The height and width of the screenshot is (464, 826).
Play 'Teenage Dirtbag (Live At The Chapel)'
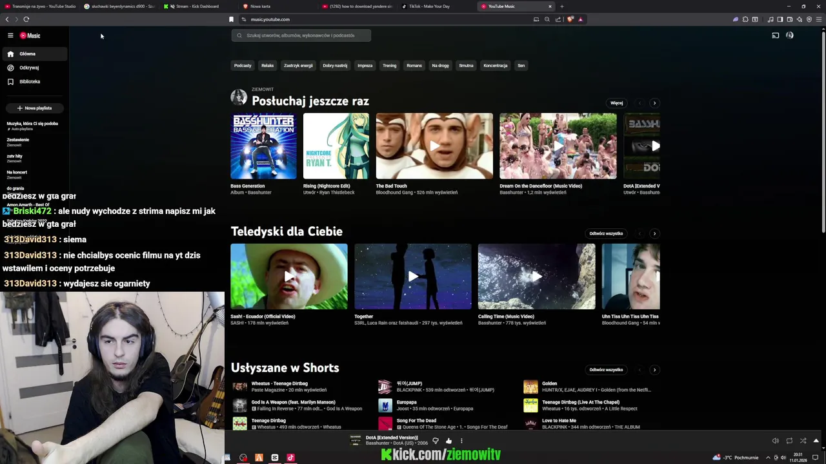pos(530,405)
